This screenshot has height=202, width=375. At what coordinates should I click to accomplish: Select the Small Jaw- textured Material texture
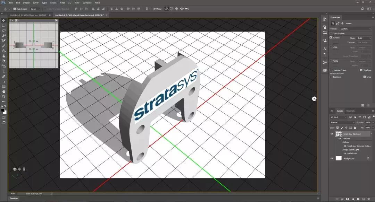click(359, 146)
